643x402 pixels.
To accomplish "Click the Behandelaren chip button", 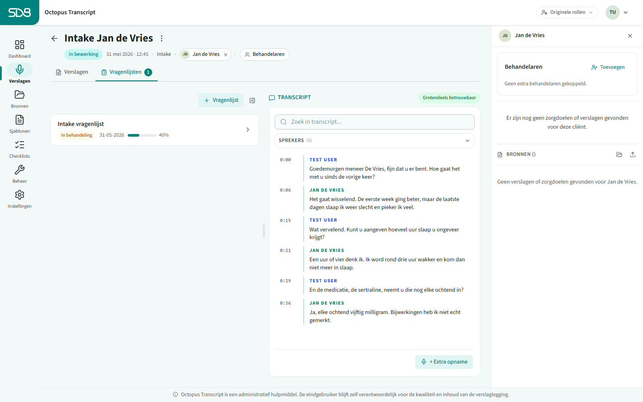I will (x=265, y=54).
